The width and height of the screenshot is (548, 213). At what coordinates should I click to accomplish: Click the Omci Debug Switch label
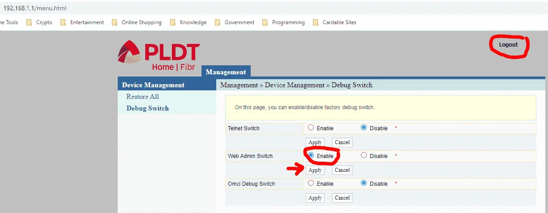click(252, 184)
